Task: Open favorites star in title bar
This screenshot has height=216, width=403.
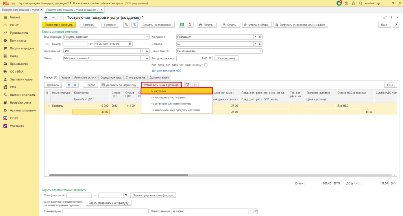Action: tap(353, 3)
